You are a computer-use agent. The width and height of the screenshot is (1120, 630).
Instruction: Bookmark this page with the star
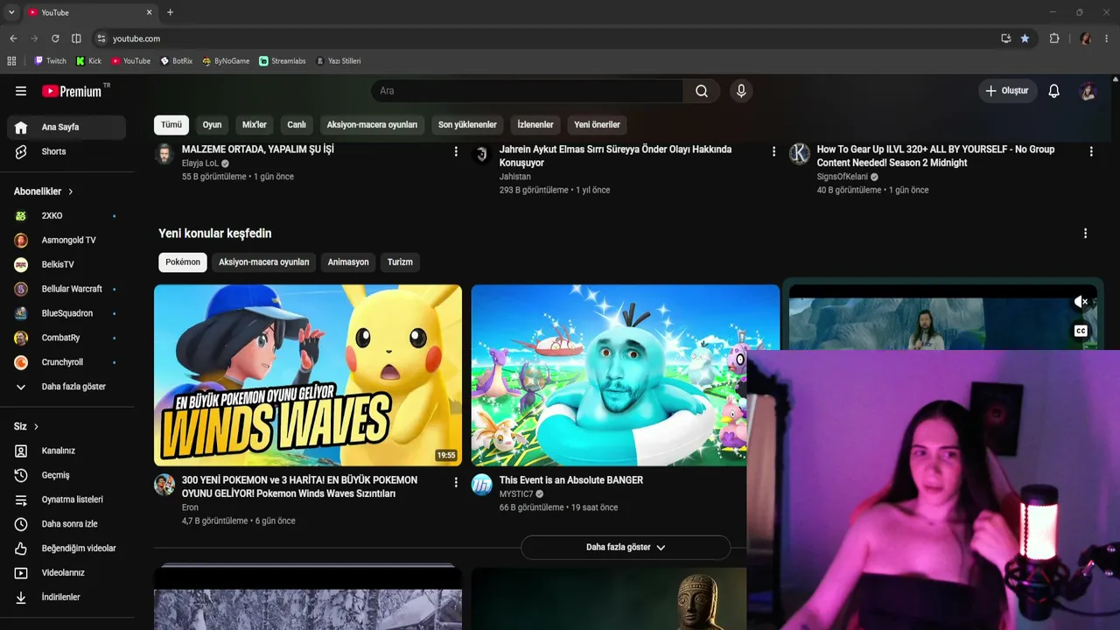1025,38
